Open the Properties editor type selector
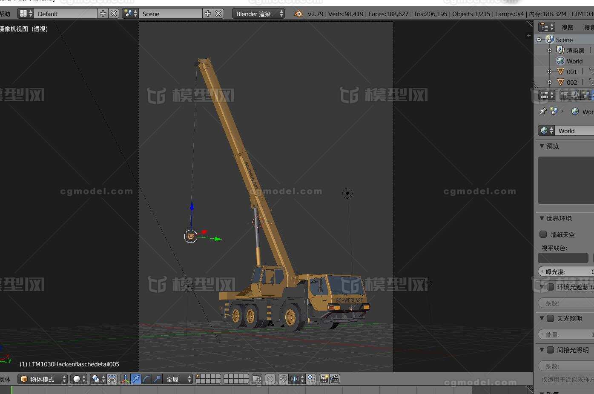Viewport: 594px width, 394px height. coord(547,95)
